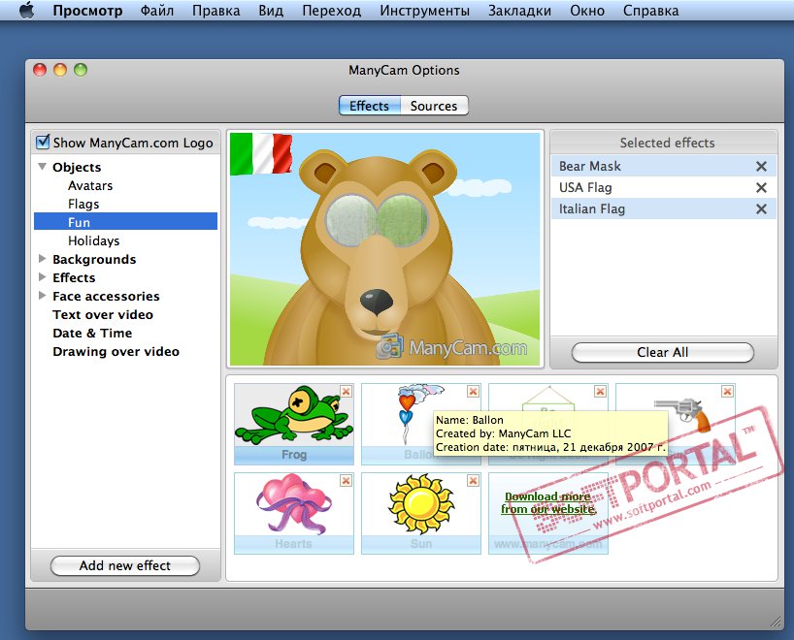Switch to the Sources tab

tap(434, 106)
